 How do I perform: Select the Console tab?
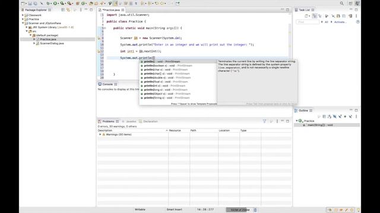(x=107, y=84)
